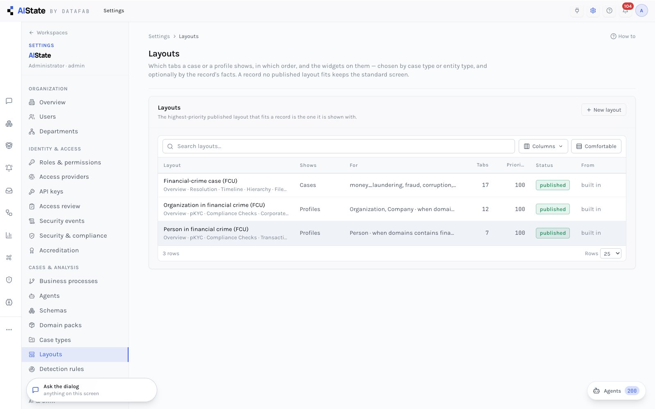Open the How to help link

(x=623, y=36)
